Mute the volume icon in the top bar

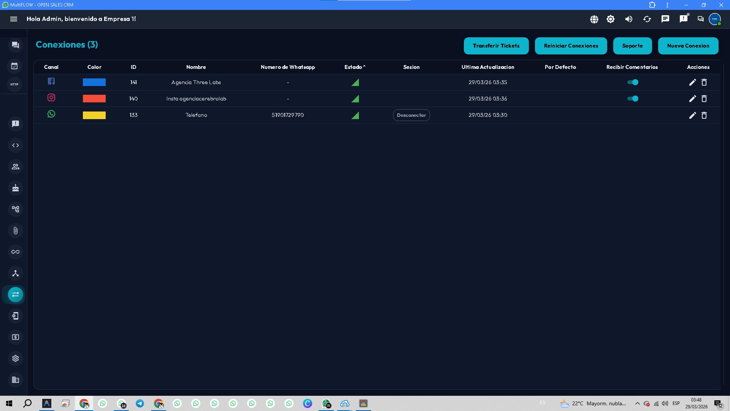pyautogui.click(x=629, y=19)
